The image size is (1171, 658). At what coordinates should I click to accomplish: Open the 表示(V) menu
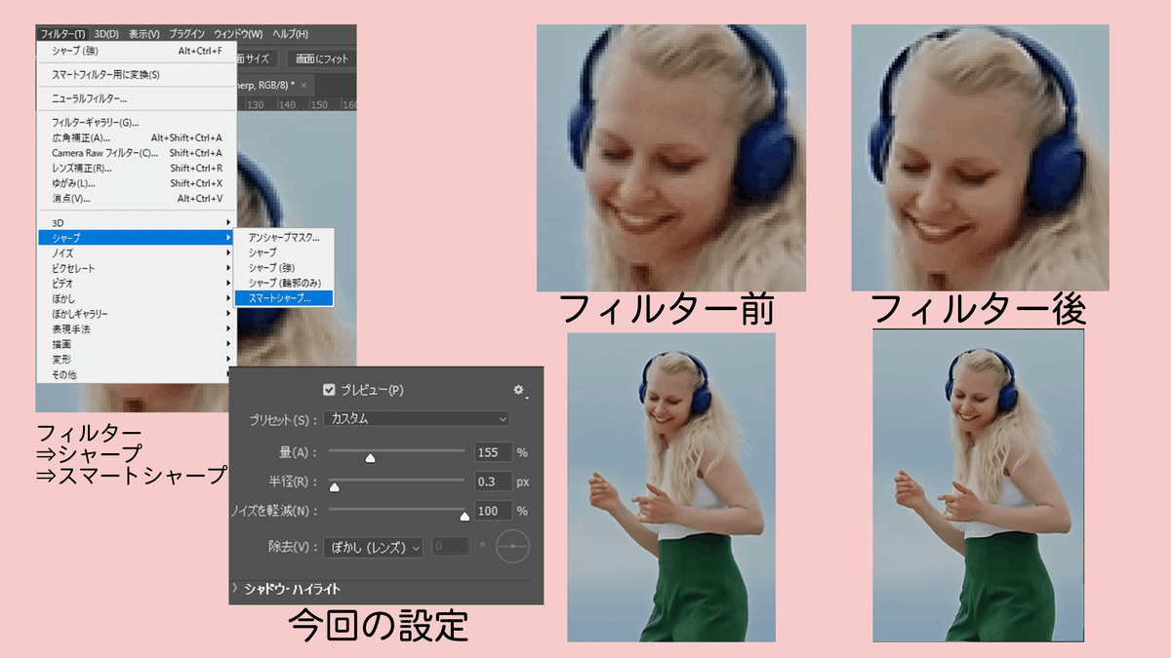coord(142,34)
